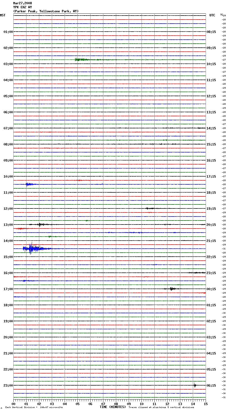
Task: Select the 02:00 MST time label
Action: (x=8, y=48)
